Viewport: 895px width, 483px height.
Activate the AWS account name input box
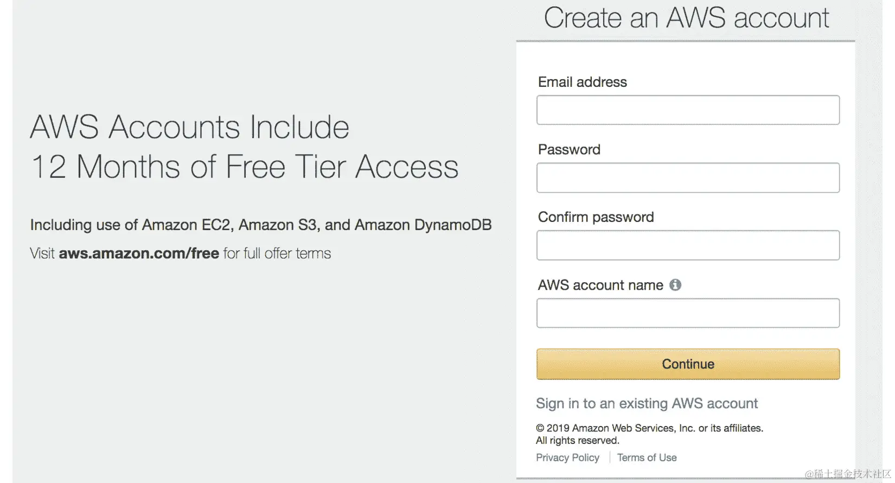click(x=688, y=313)
